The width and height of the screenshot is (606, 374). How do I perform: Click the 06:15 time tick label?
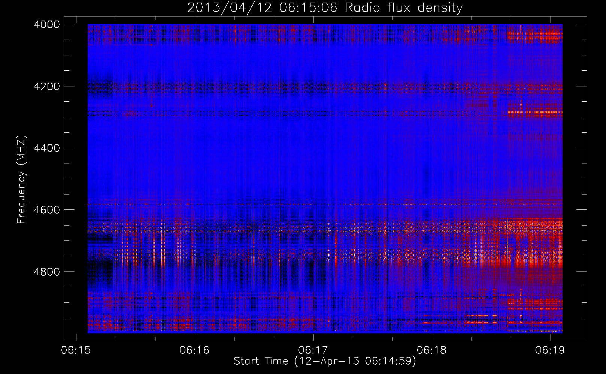(x=76, y=350)
